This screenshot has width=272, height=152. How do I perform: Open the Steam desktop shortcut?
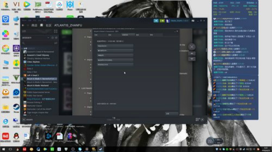(x=16, y=108)
